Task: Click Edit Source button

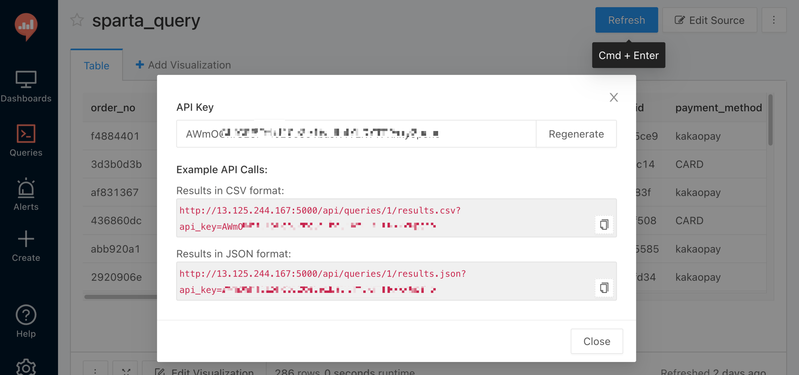Action: 709,20
